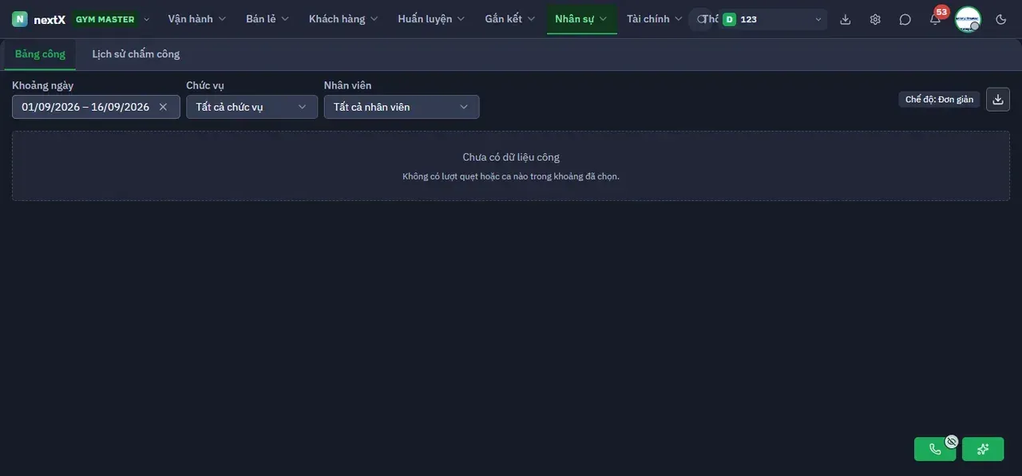The image size is (1022, 476).
Task: Click the green phone call button
Action: [x=935, y=449]
